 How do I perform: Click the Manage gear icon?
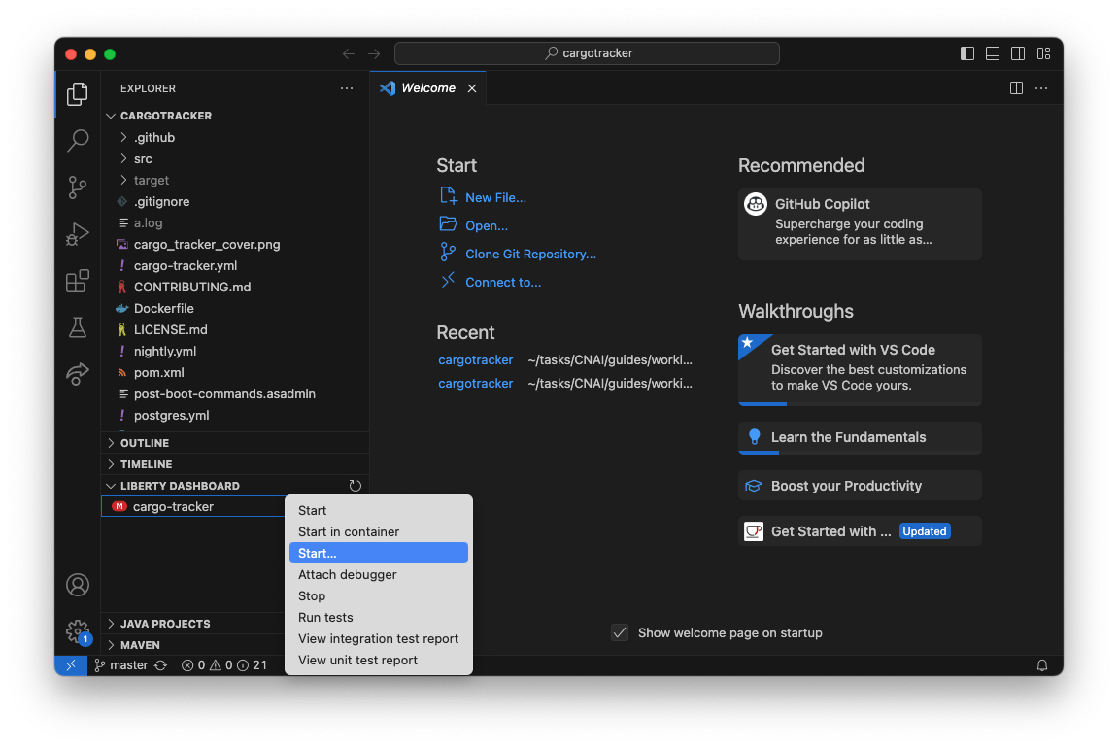[78, 631]
